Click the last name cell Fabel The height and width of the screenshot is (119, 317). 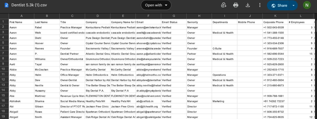pos(47,27)
